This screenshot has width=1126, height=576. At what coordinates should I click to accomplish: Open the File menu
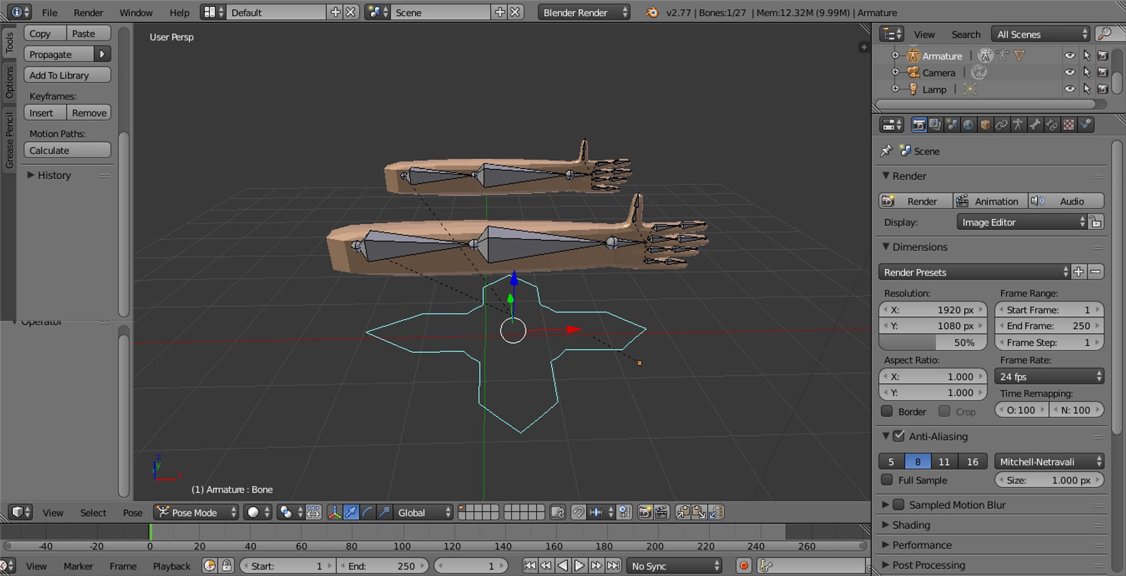point(50,12)
